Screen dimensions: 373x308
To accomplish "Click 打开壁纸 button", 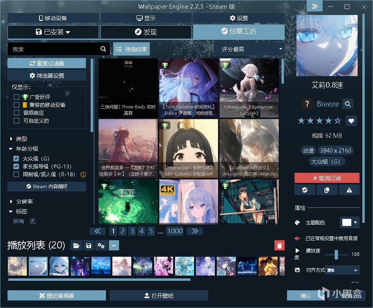I will 159,295.
